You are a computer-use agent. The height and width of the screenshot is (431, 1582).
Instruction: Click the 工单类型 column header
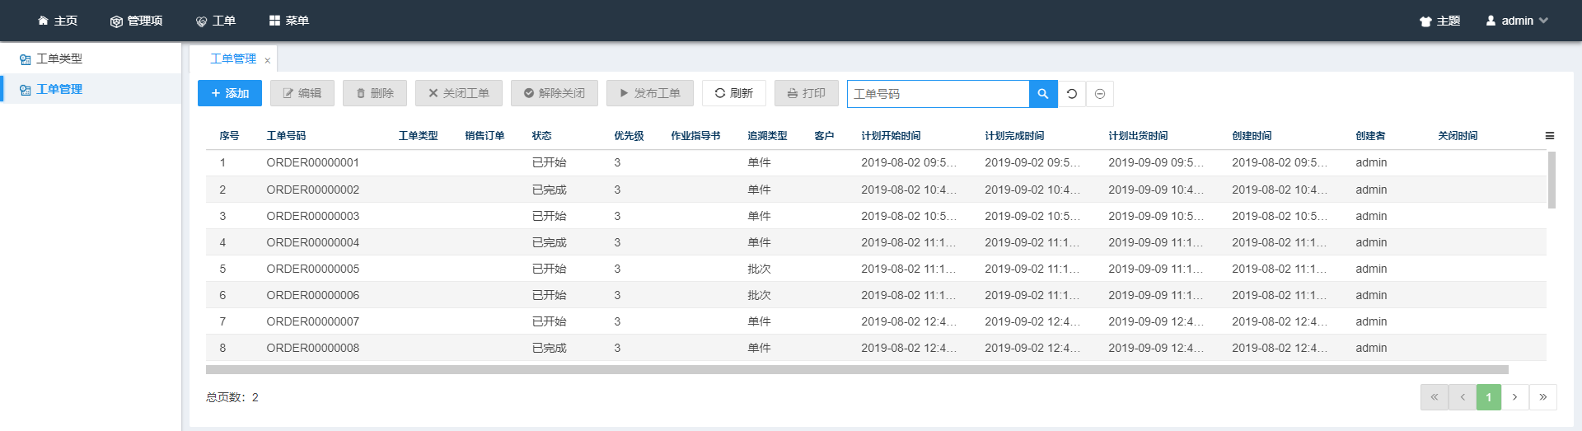click(418, 136)
